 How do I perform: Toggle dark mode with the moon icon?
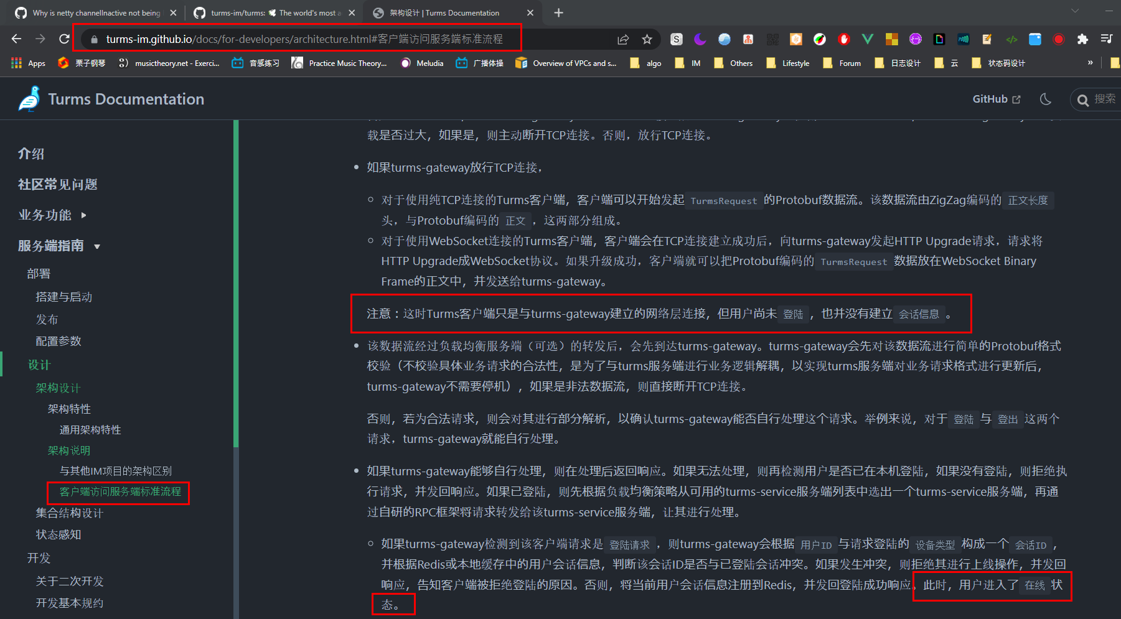1046,99
